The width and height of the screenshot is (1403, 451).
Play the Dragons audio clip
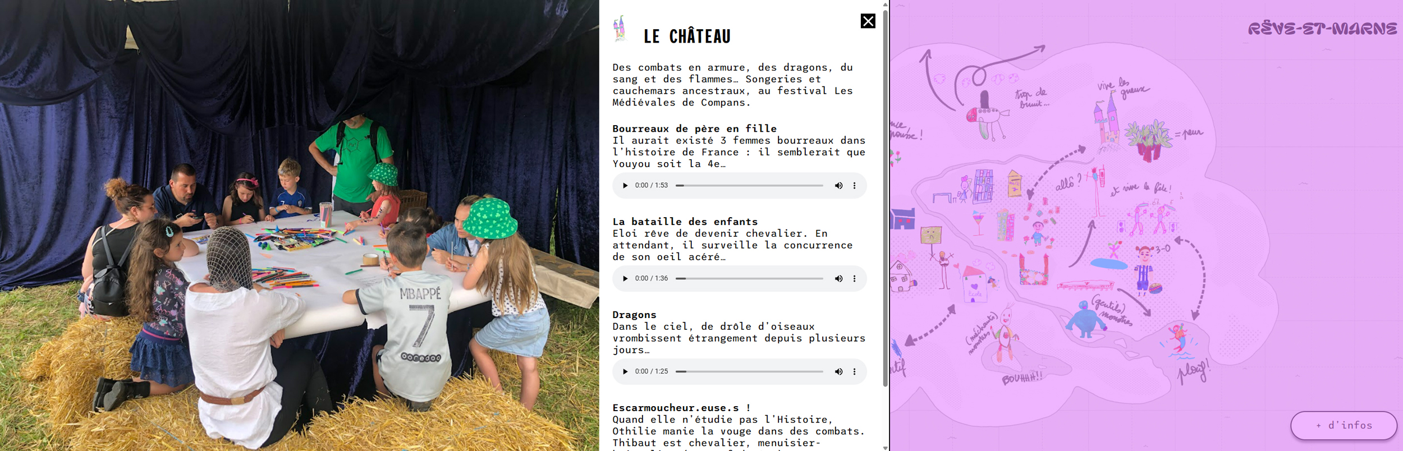click(625, 372)
